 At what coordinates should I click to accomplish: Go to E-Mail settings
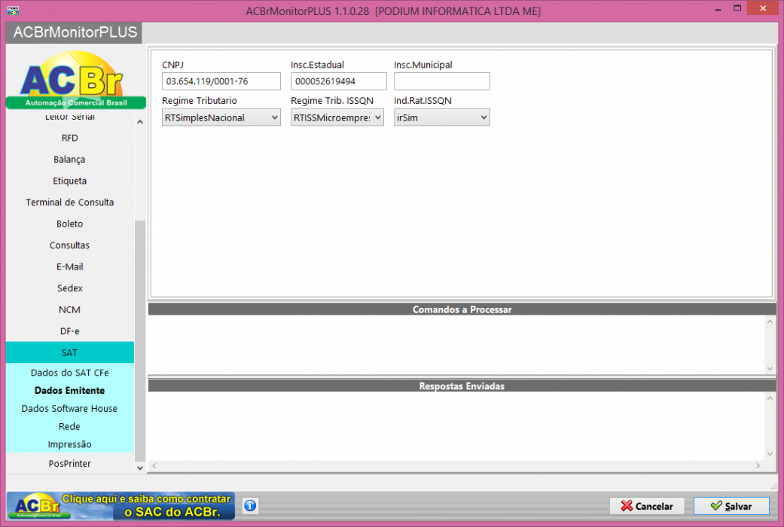[x=70, y=267]
